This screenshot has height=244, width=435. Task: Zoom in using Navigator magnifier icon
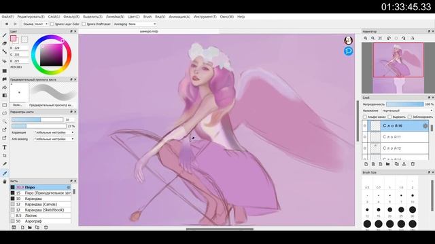coord(366,38)
